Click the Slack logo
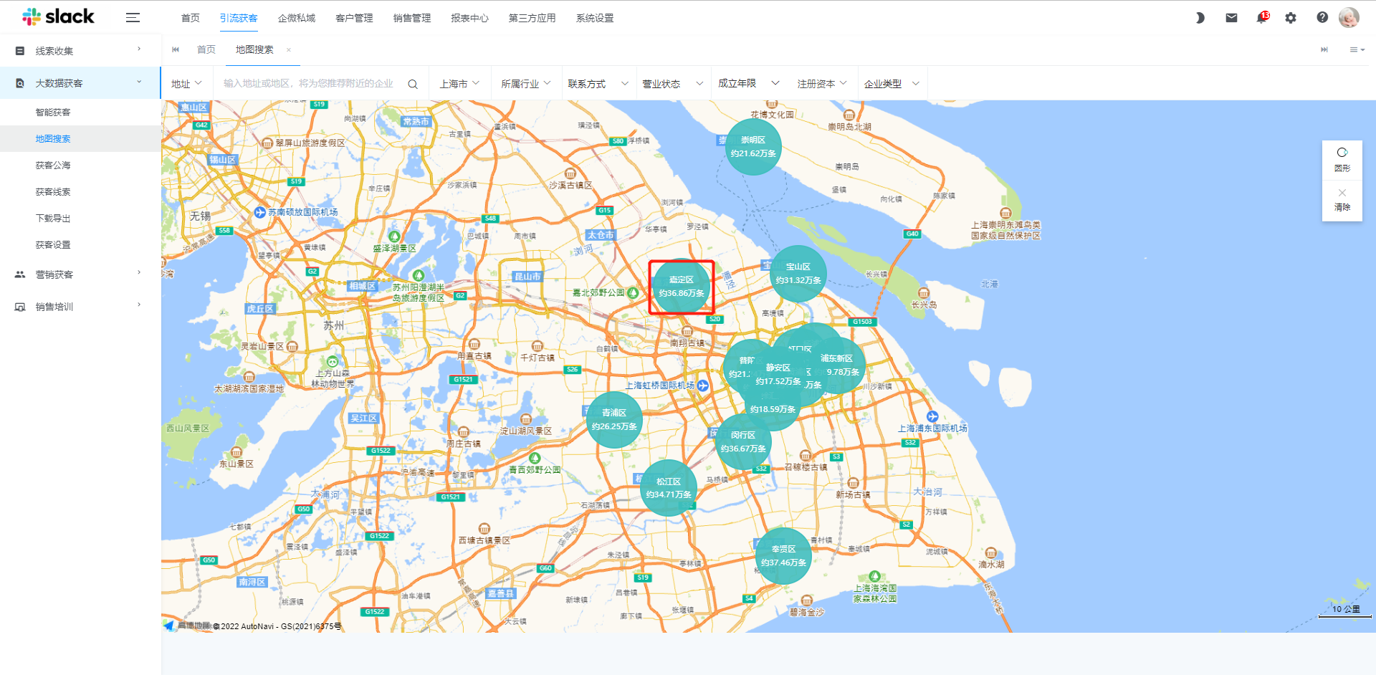Screen dimensions: 1376x675 (x=58, y=16)
